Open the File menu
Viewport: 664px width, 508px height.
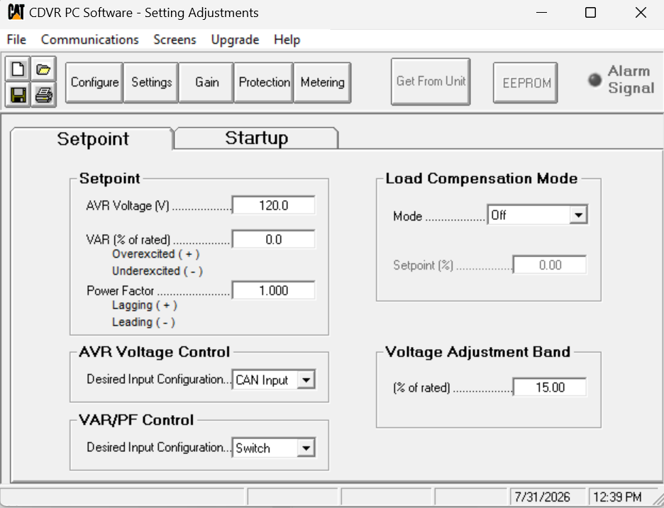(x=16, y=40)
